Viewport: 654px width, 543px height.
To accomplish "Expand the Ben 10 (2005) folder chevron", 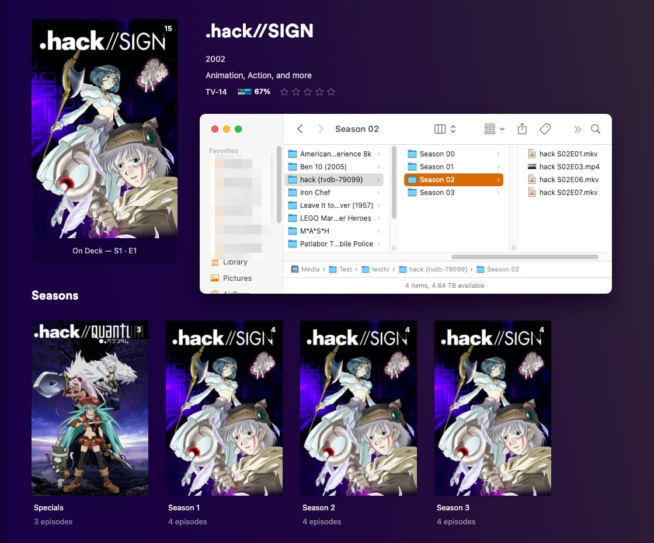I will coord(378,167).
